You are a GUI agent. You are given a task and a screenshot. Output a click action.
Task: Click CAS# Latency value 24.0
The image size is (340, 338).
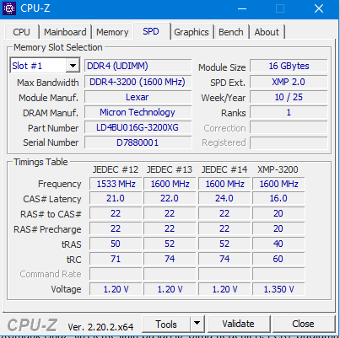pos(224,198)
